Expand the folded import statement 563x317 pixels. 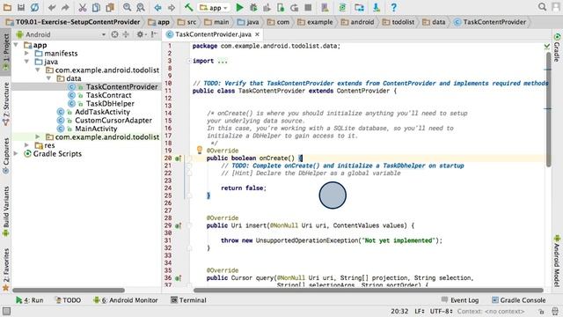click(189, 61)
